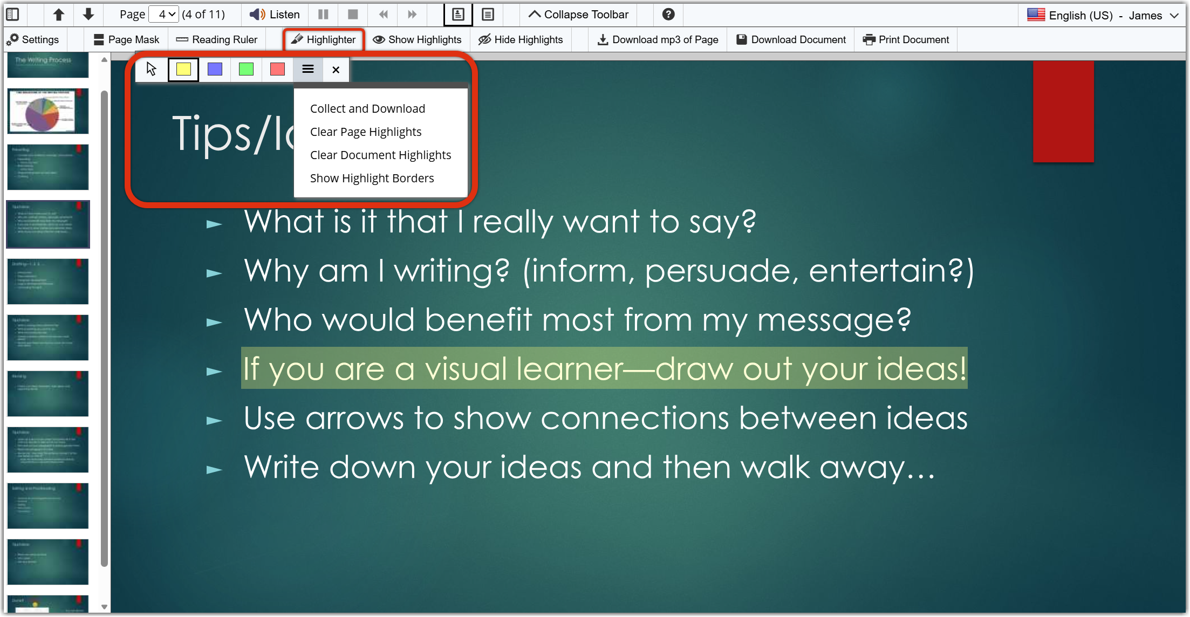Toggle the sidebar panel icon
Viewport: 1190px width, 617px height.
[x=12, y=15]
